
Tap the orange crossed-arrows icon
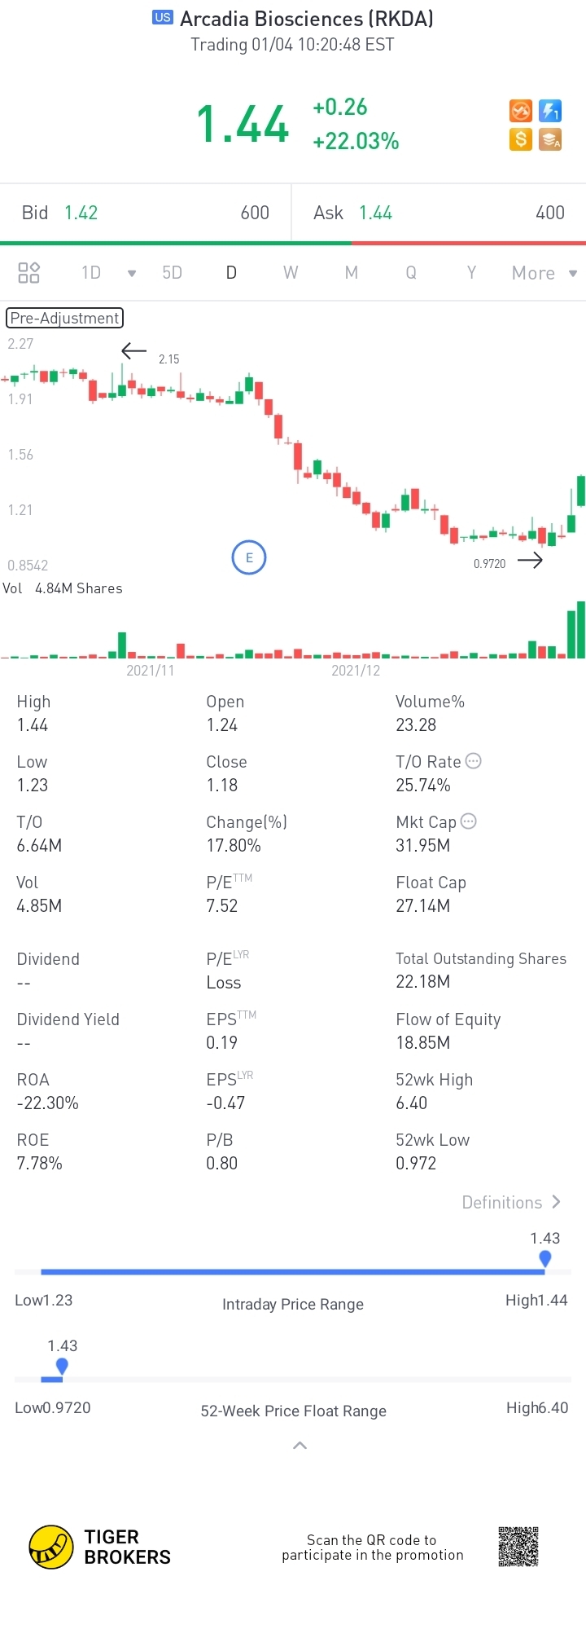tap(521, 111)
